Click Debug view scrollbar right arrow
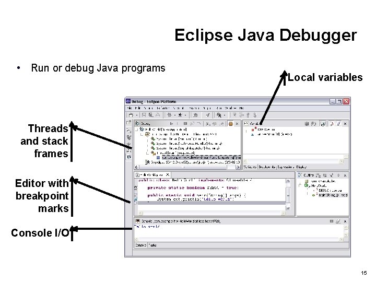The width and height of the screenshot is (376, 282). tap(238, 168)
